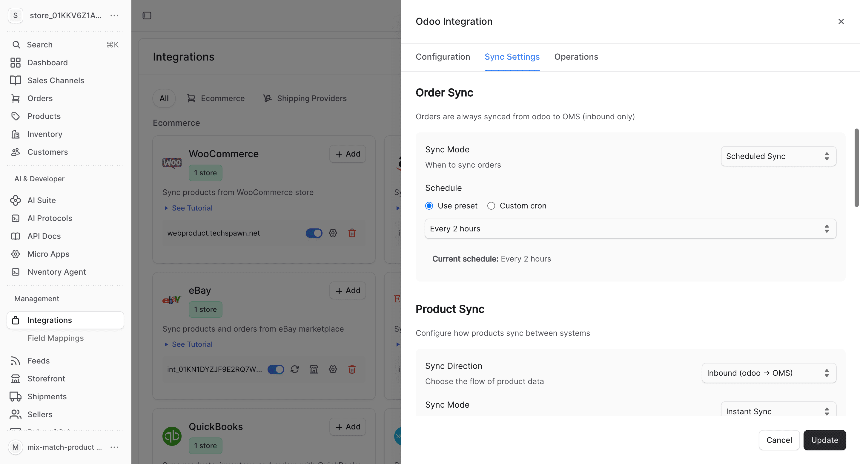Screen dimensions: 860x464
Task: Click the AI Suite icon
Action: coord(15,200)
